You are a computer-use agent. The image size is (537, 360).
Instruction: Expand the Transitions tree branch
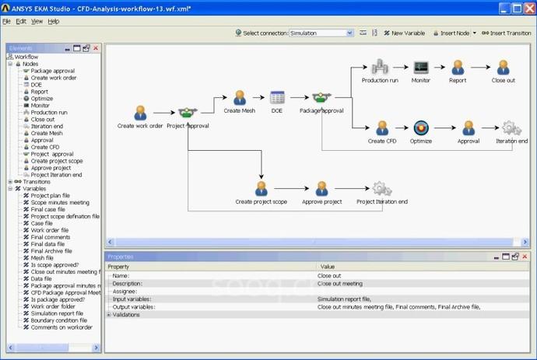pyautogui.click(x=10, y=182)
